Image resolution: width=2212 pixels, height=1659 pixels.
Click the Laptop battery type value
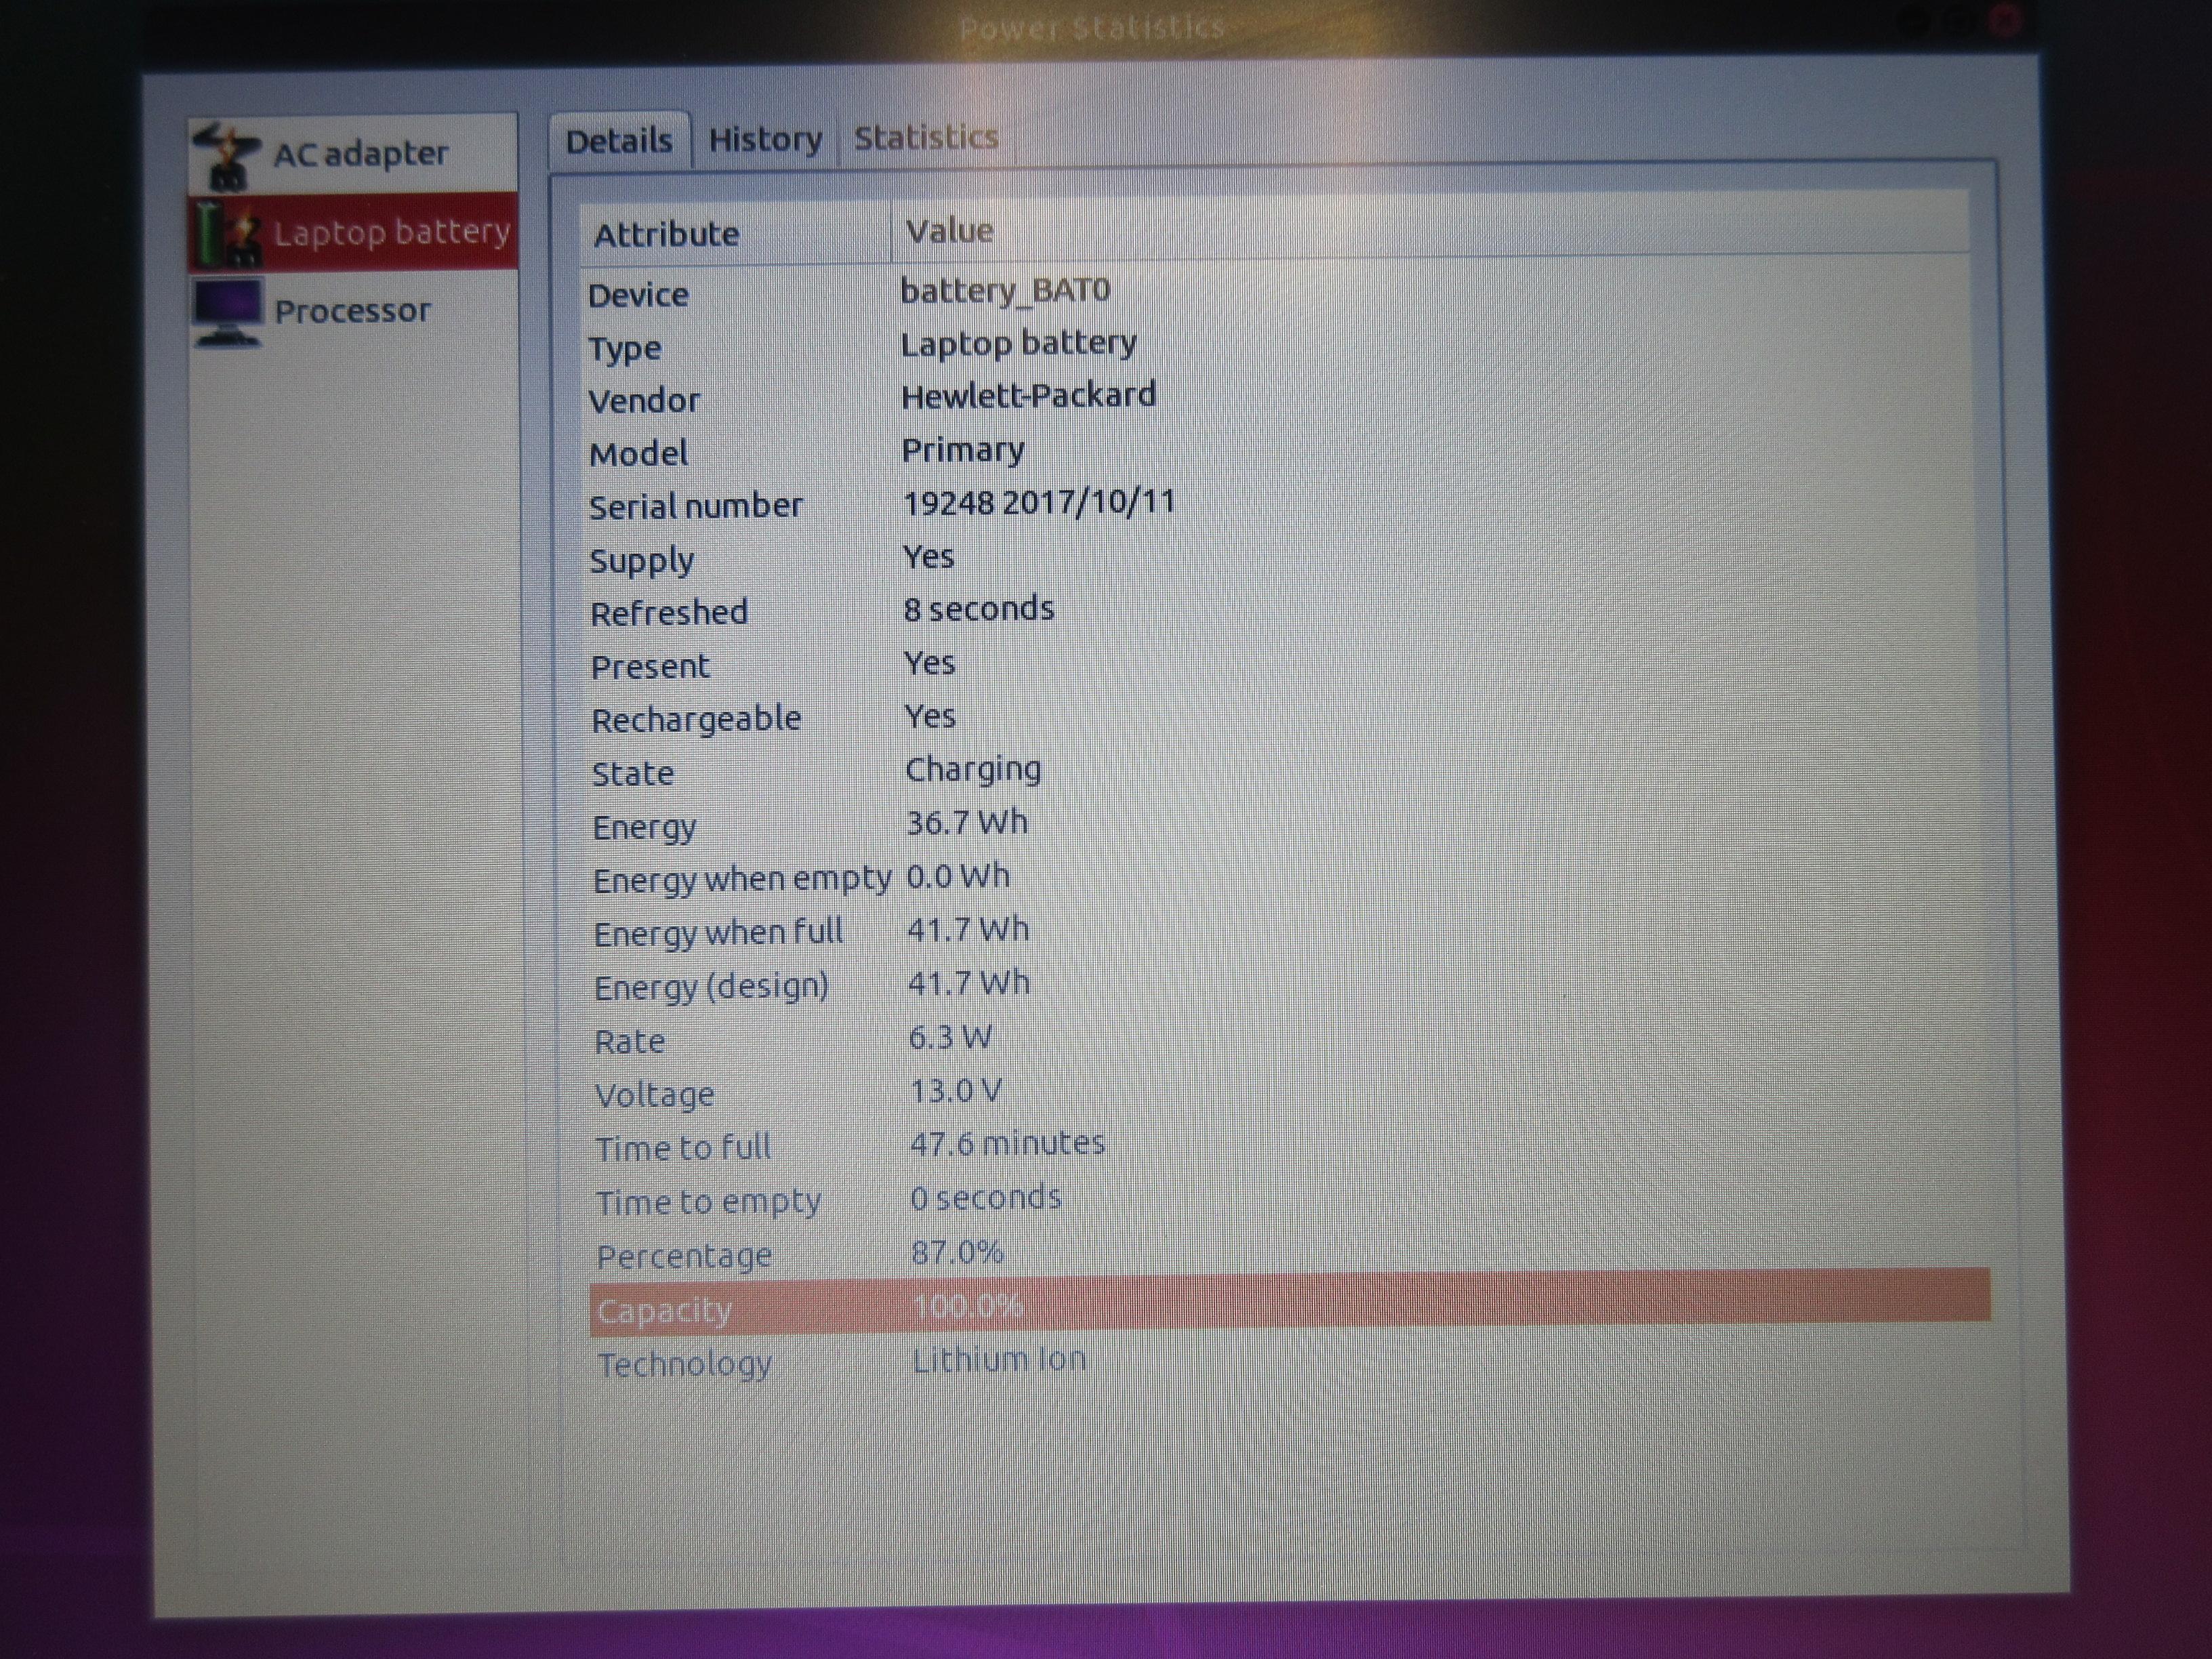(1018, 343)
